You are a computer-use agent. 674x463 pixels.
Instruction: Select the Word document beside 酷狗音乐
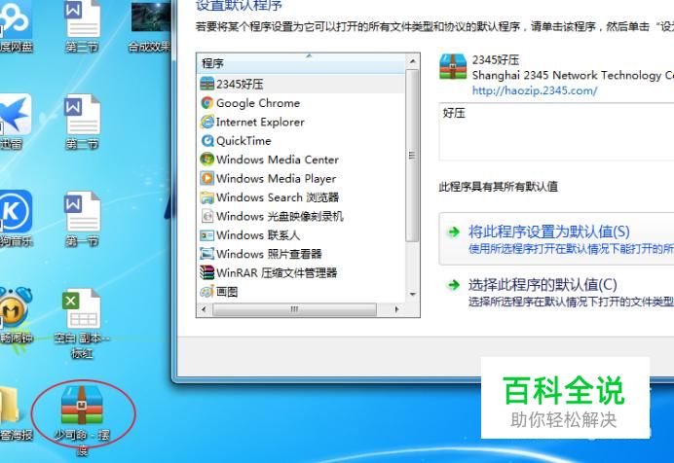[82, 211]
